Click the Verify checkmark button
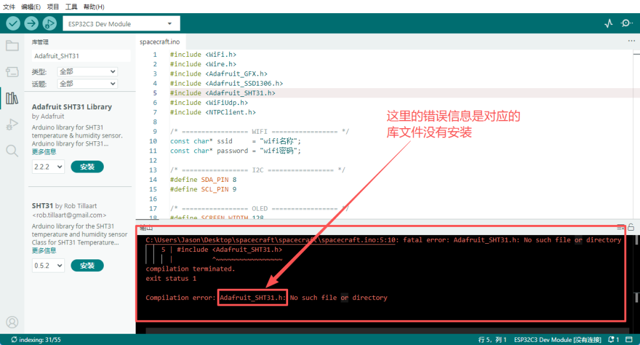The image size is (640, 345). pyautogui.click(x=13, y=24)
